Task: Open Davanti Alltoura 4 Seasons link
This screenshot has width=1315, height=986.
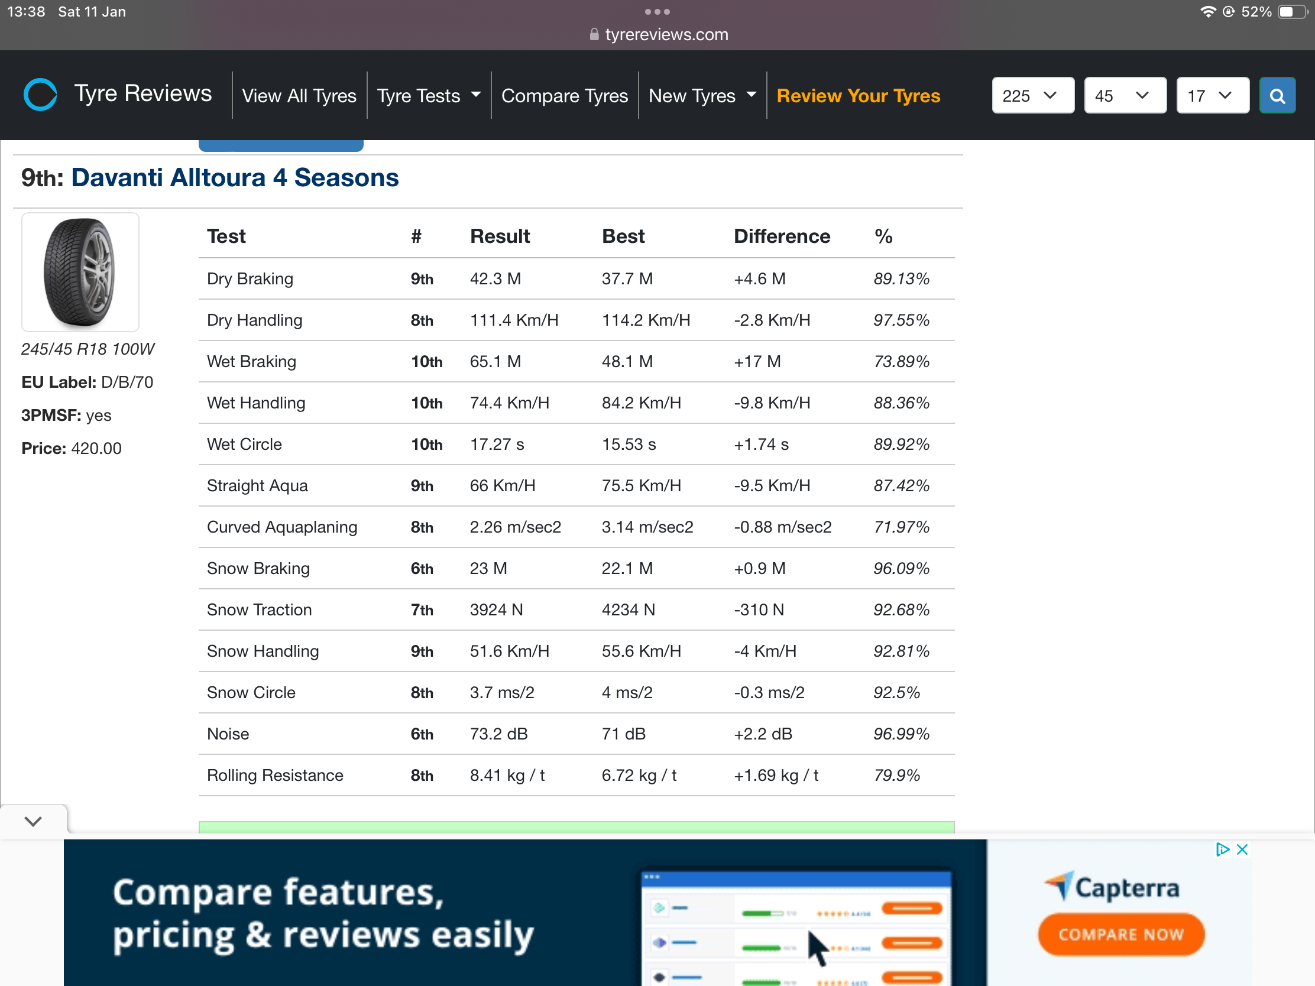Action: [x=235, y=178]
